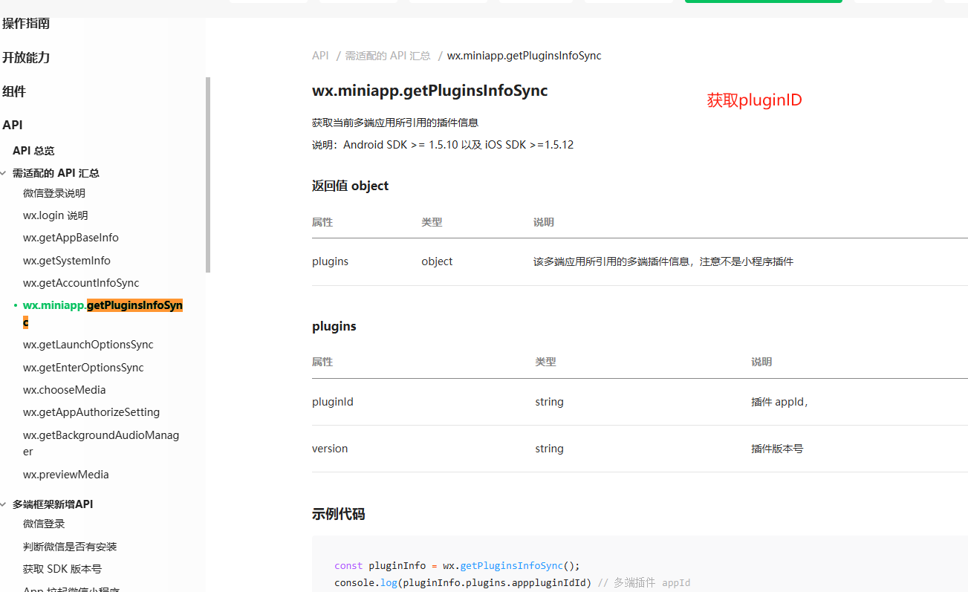
Task: Go to wx.getEnterOptionsSync doc
Action: pyautogui.click(x=83, y=368)
